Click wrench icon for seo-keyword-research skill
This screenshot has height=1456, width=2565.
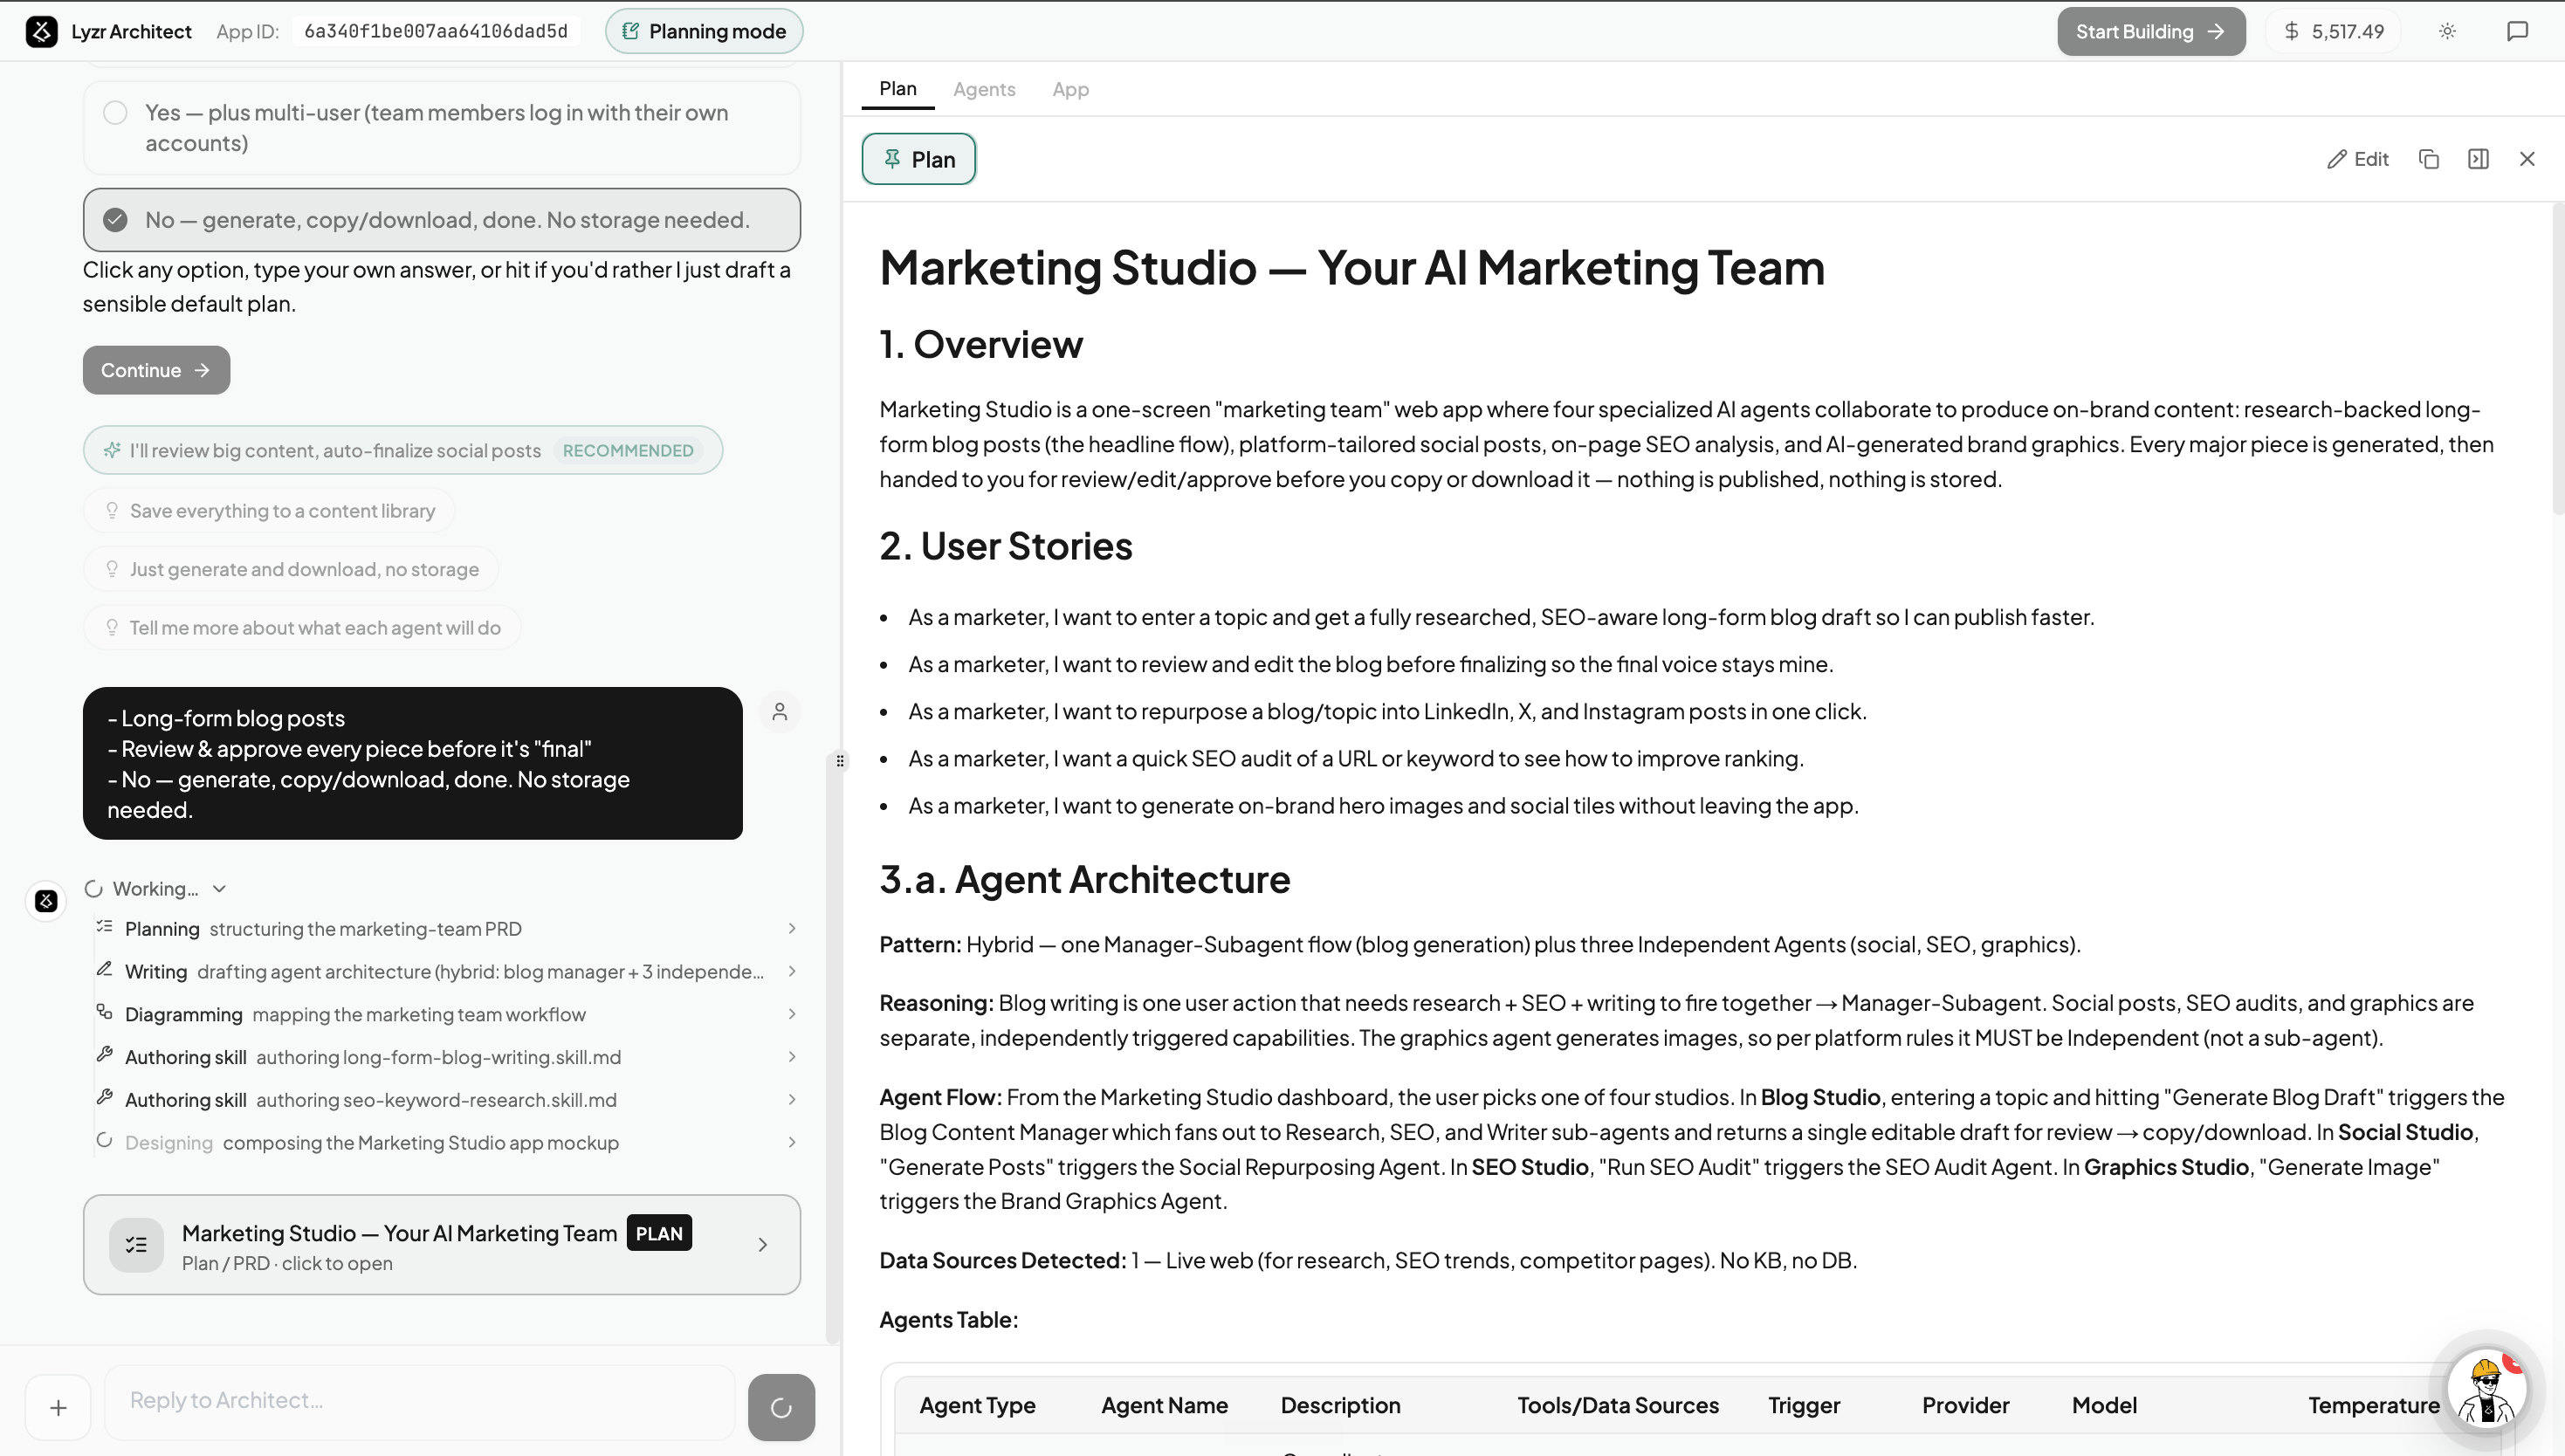pos(104,1097)
